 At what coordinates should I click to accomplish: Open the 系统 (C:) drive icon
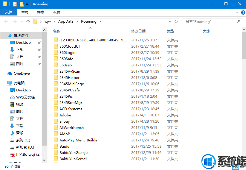(12, 140)
